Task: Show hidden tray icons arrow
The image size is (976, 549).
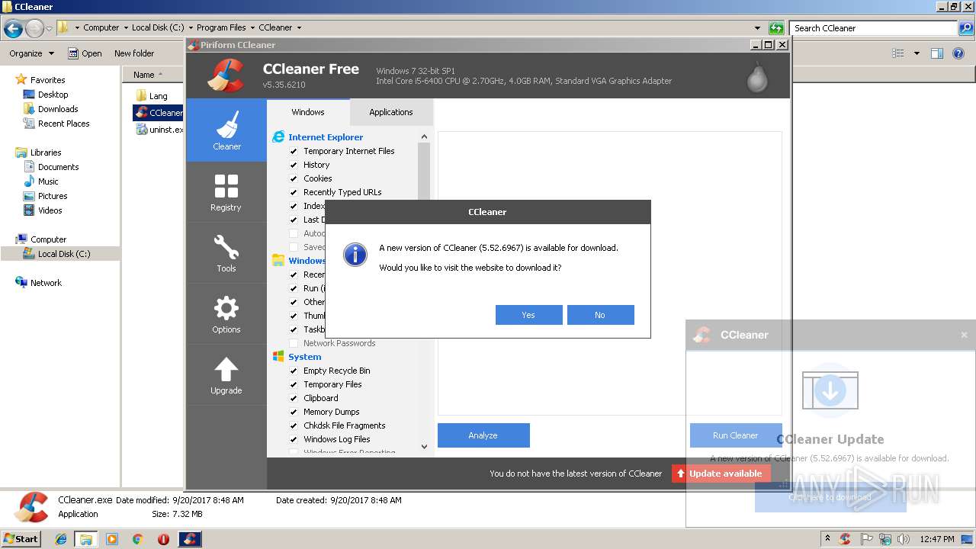Action: (827, 539)
